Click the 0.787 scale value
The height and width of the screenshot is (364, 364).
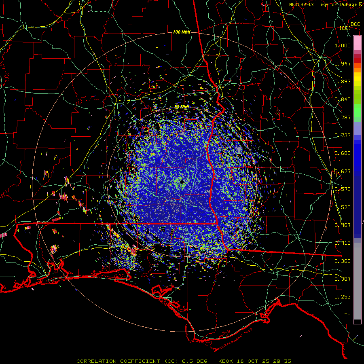click(343, 117)
